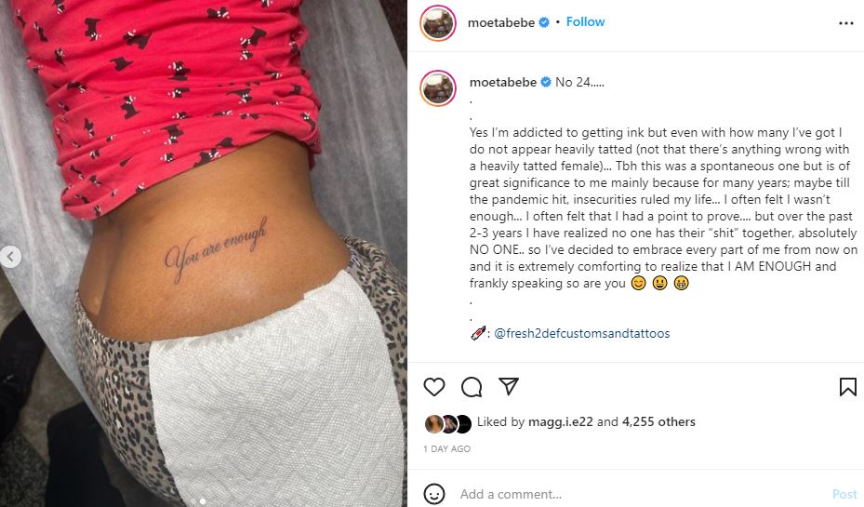The height and width of the screenshot is (507, 864).
Task: Click the Post comment button
Action: click(844, 494)
